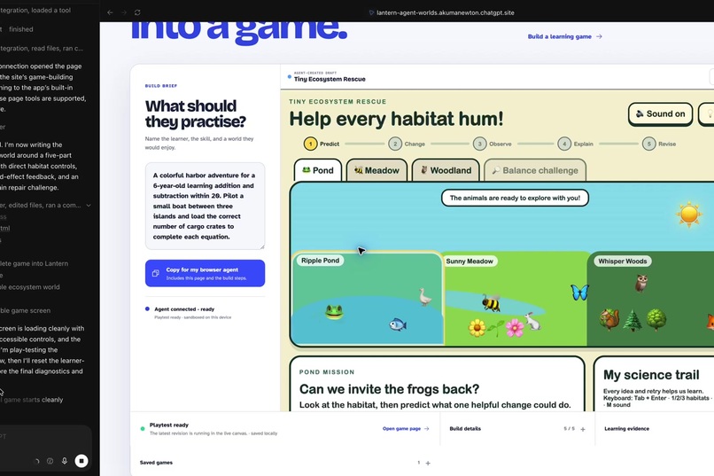Switch to the Woodland tab

(446, 170)
